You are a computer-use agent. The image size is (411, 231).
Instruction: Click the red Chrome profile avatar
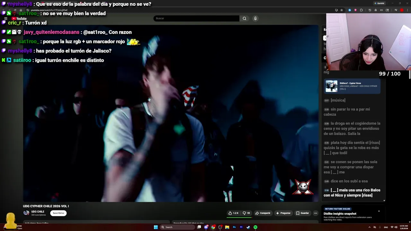(x=402, y=10)
